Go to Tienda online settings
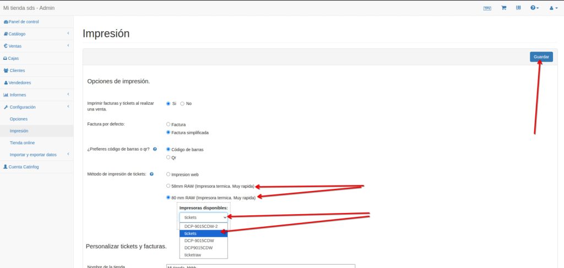564x268 pixels. (22, 143)
